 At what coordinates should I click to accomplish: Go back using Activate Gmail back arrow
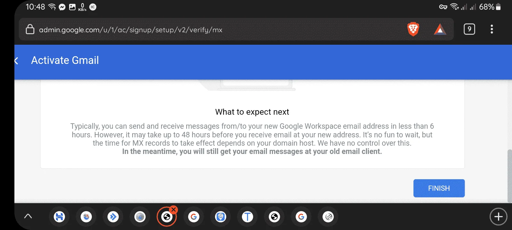point(17,61)
